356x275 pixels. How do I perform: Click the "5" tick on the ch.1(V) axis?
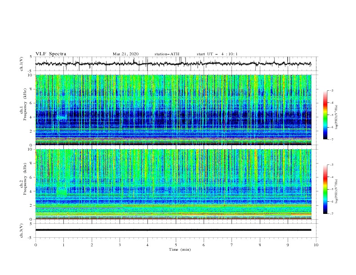31,57
